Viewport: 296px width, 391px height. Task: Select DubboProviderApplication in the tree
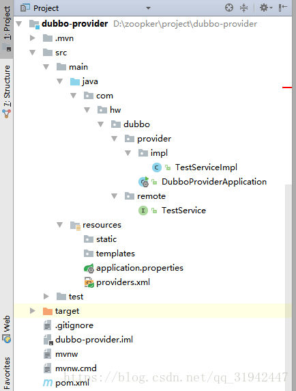coord(214,182)
